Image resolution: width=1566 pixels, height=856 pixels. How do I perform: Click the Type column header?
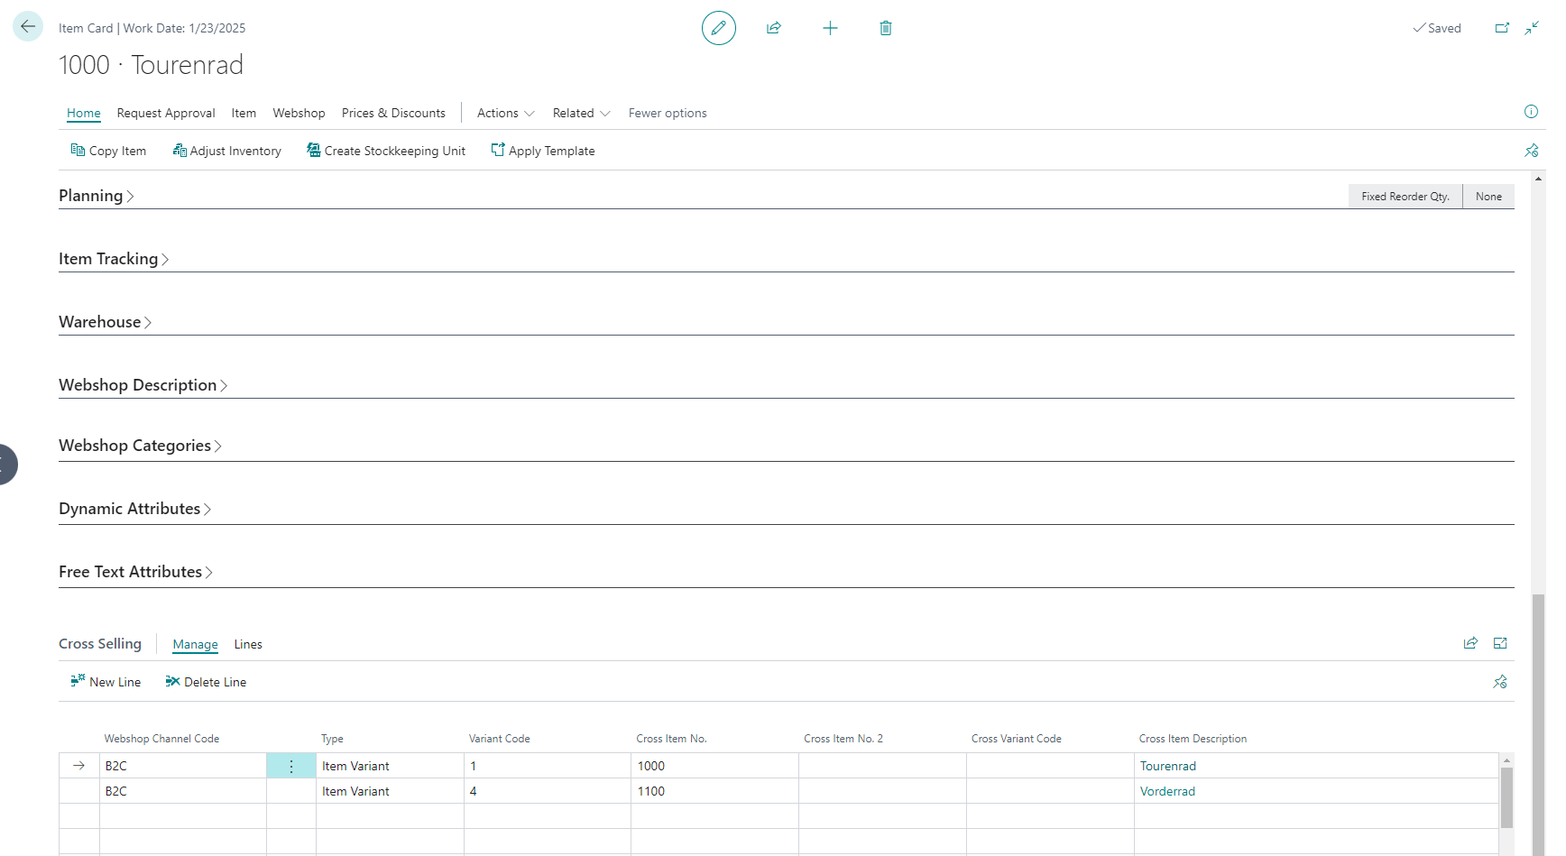(332, 739)
